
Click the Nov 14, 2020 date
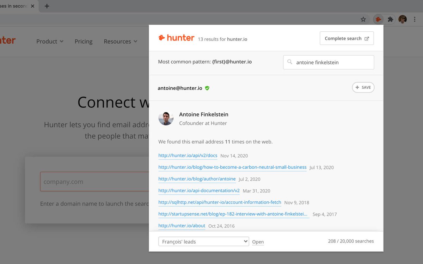click(x=234, y=156)
